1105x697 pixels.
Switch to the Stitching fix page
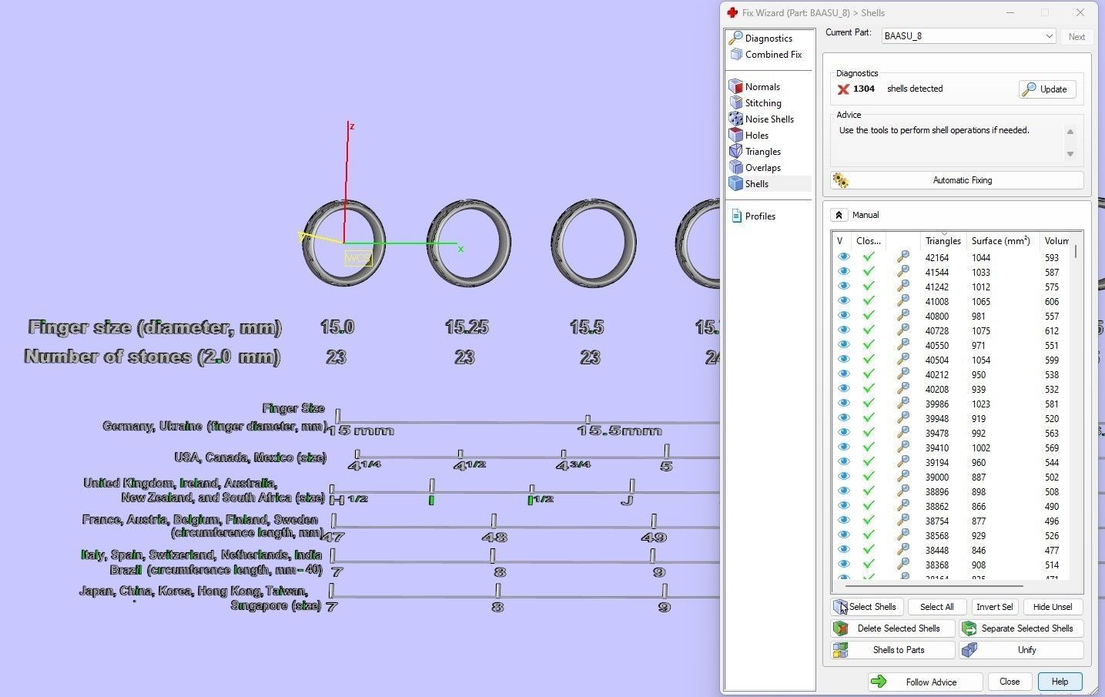(763, 103)
